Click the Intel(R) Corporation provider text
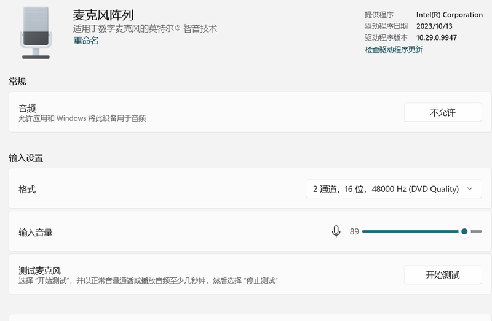This screenshot has width=492, height=321. click(450, 15)
